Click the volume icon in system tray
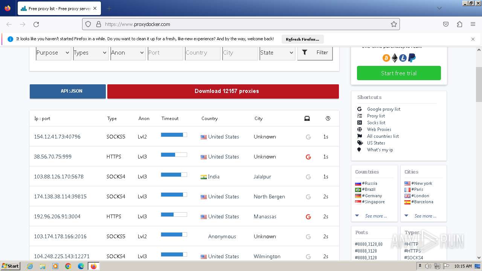The width and height of the screenshot is (482, 271). 428,266
